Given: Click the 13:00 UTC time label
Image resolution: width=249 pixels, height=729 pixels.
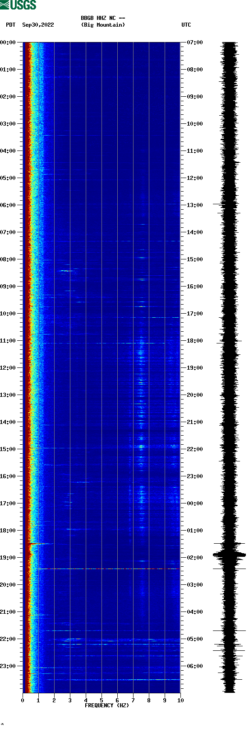Looking at the screenshot, I should click(x=195, y=205).
